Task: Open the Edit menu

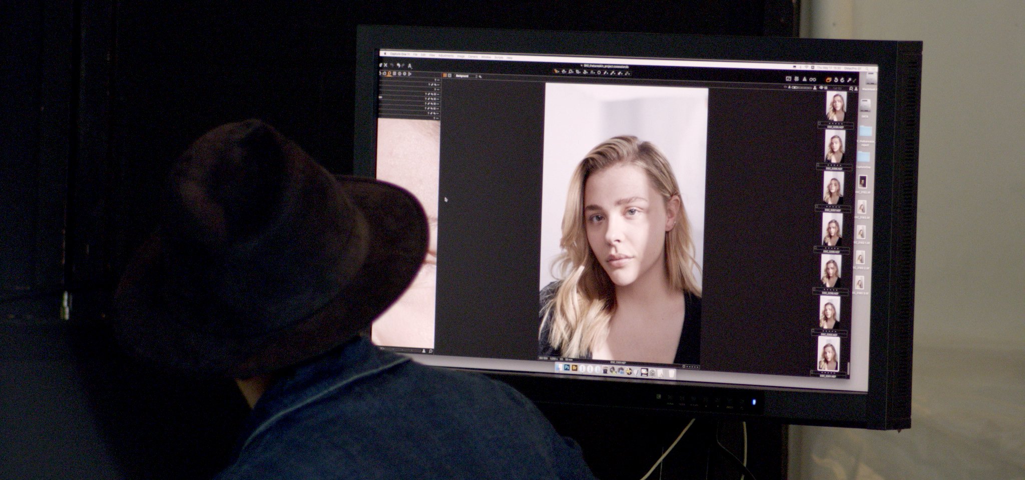Action: pos(423,55)
